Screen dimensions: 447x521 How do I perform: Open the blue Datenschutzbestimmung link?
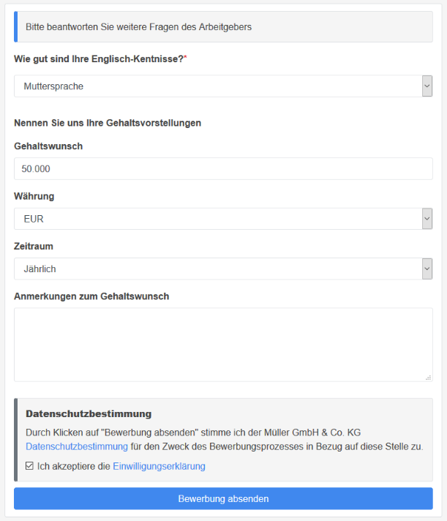(x=77, y=446)
